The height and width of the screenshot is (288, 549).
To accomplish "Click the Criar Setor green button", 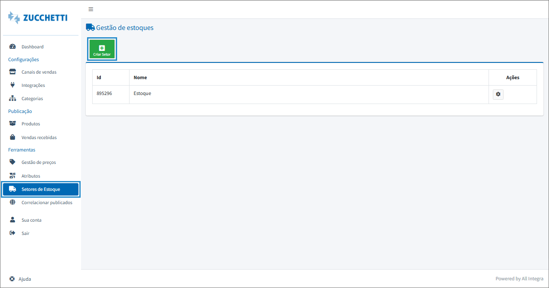I will [x=102, y=50].
